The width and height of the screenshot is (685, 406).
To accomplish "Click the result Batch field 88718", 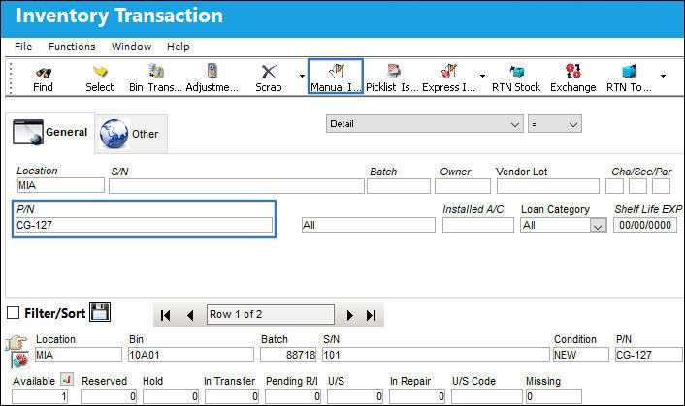I will point(288,355).
